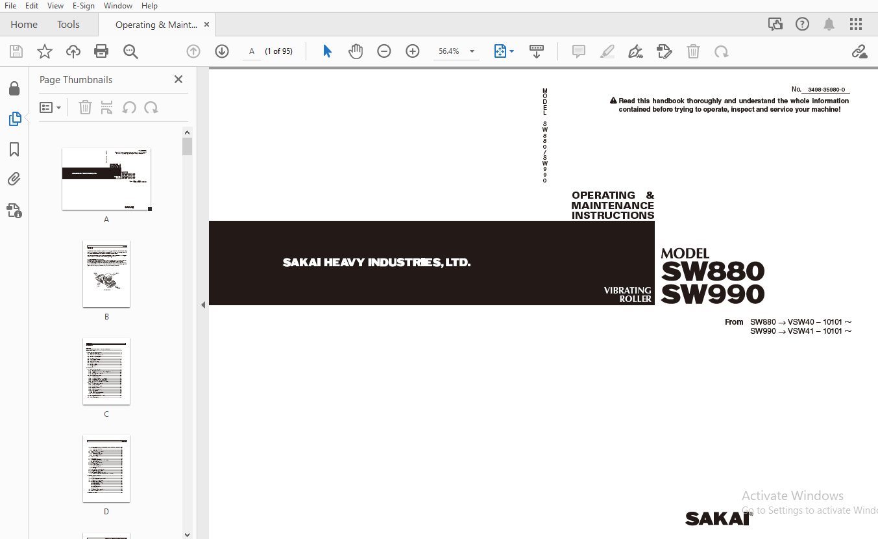Click the rotate page icon in toolbar
This screenshot has height=539, width=878.
click(x=721, y=51)
